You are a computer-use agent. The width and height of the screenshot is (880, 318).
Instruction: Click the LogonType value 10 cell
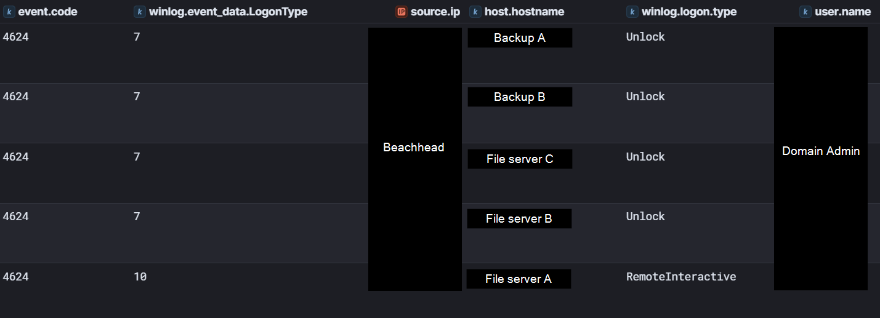(140, 277)
